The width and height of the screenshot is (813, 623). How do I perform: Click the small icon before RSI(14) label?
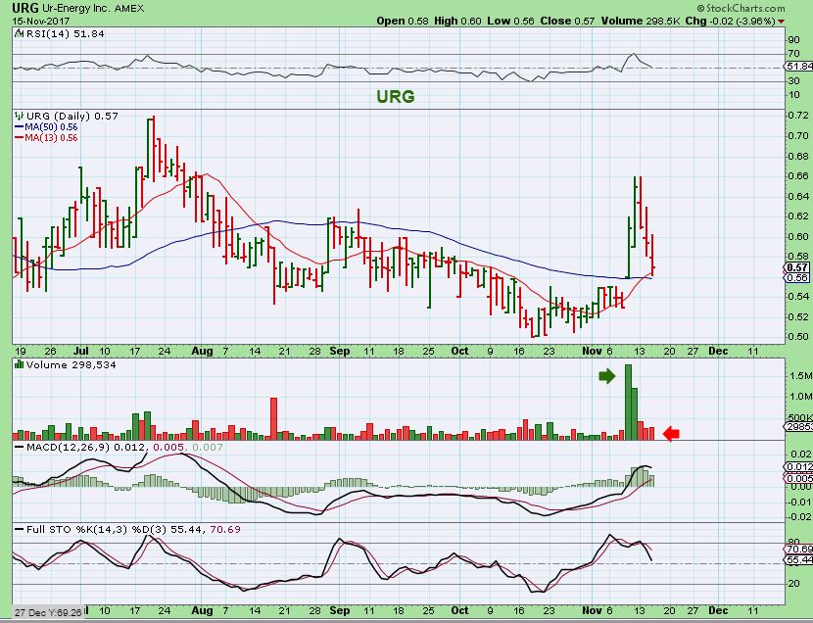click(20, 33)
